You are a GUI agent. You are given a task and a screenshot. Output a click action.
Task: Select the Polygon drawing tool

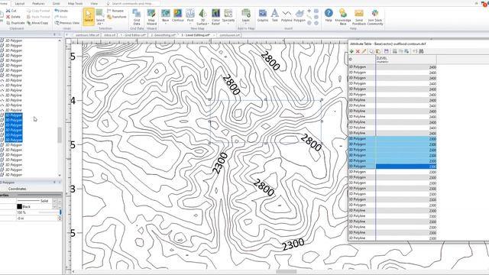point(300,15)
